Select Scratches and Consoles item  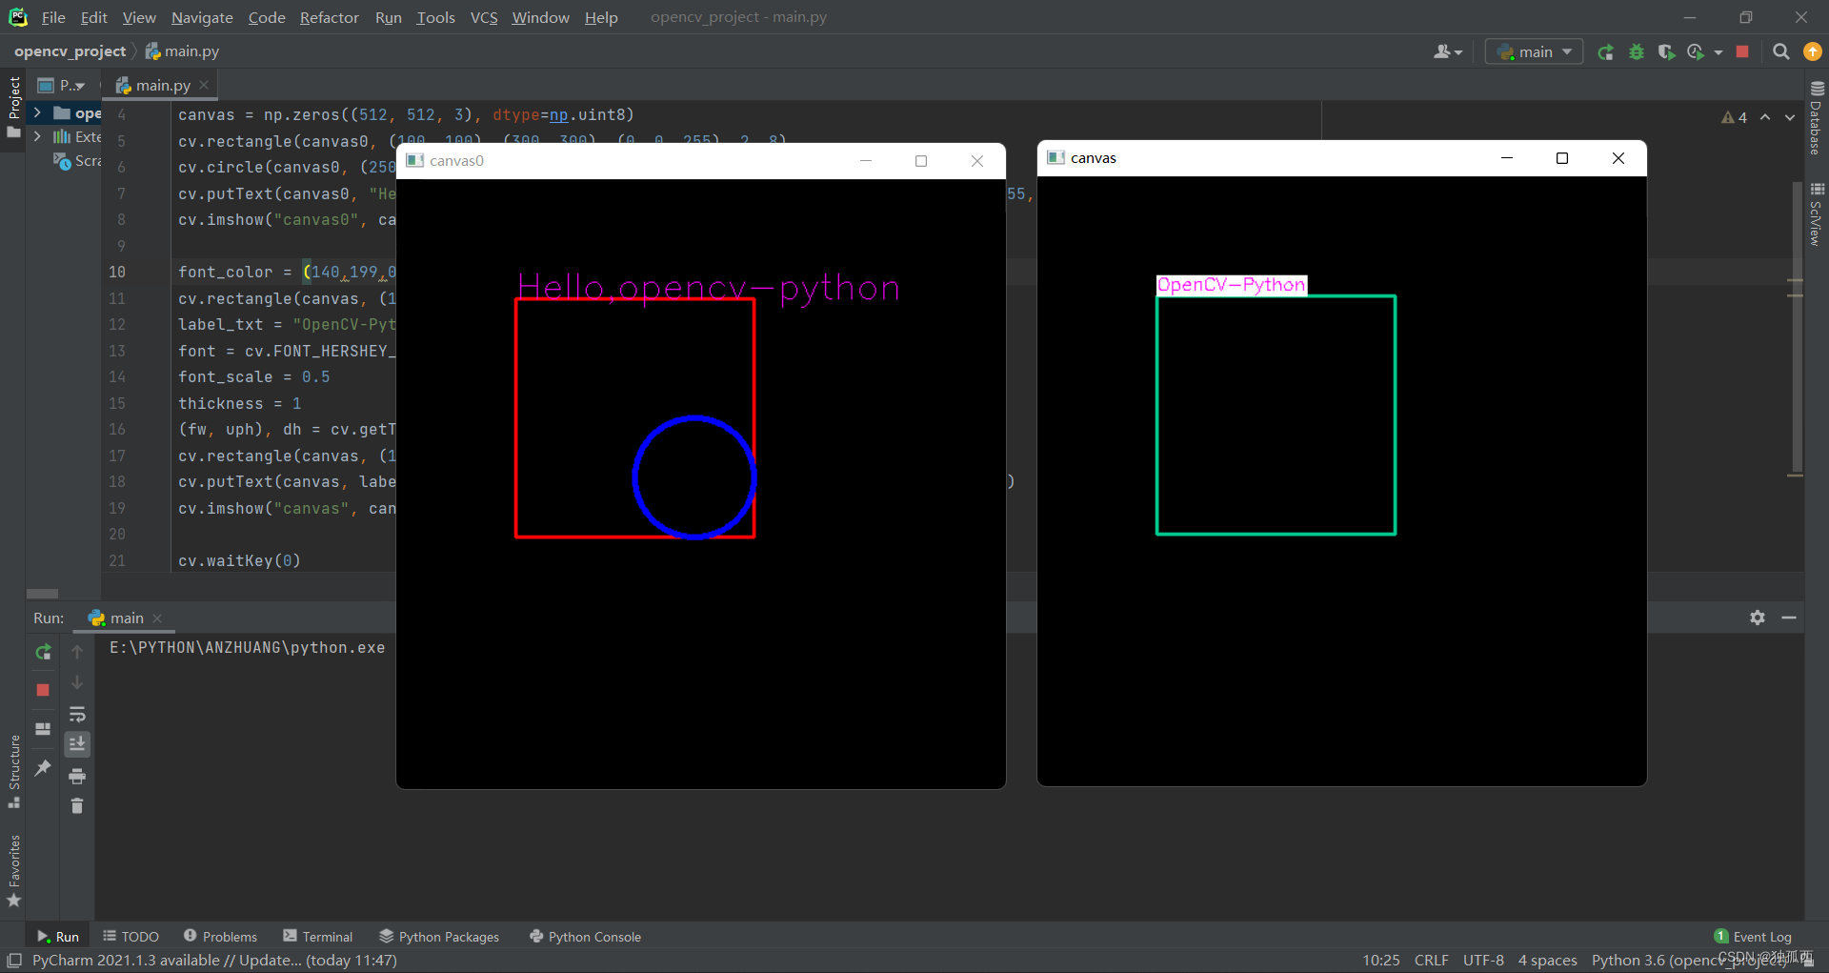point(77,161)
